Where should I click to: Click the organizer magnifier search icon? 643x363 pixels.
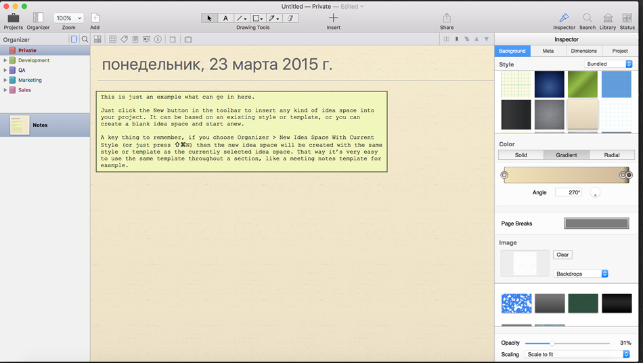[85, 39]
